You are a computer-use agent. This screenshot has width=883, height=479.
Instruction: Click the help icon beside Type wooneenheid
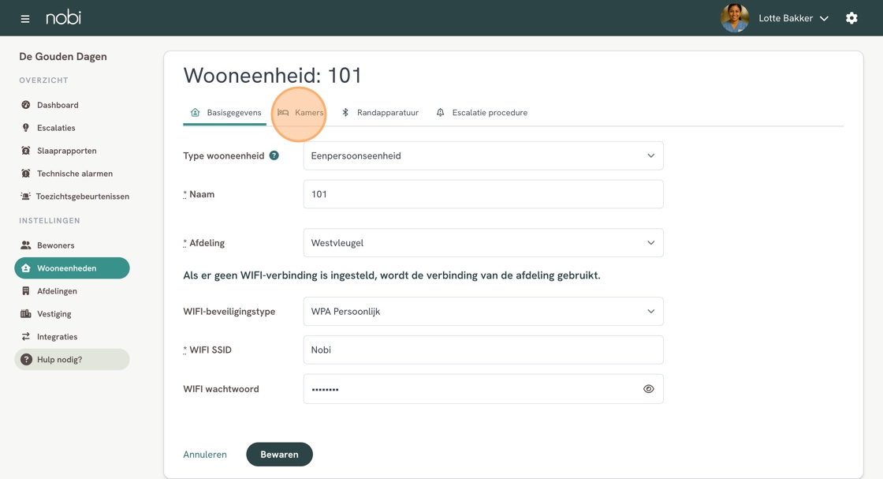point(274,155)
